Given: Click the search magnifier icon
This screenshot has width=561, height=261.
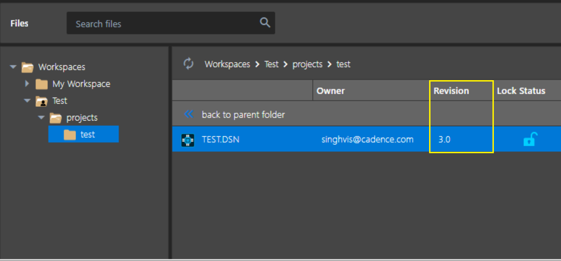Looking at the screenshot, I should click(265, 22).
